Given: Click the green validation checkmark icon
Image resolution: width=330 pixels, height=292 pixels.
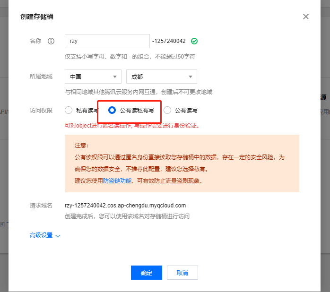Looking at the screenshot, I should [x=194, y=41].
